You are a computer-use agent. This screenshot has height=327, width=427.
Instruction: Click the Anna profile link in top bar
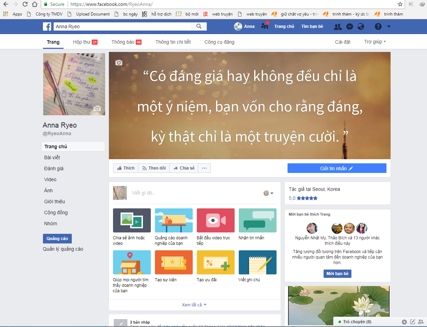245,26
